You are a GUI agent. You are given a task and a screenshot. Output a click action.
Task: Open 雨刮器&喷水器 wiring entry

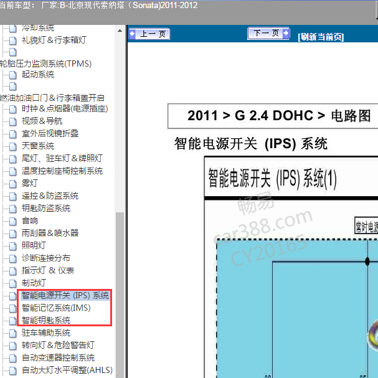click(50, 233)
